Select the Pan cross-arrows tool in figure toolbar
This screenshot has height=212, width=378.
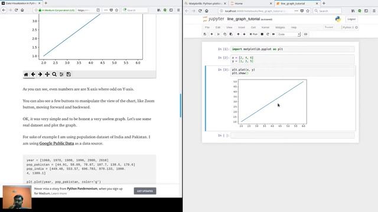(x=47, y=75)
